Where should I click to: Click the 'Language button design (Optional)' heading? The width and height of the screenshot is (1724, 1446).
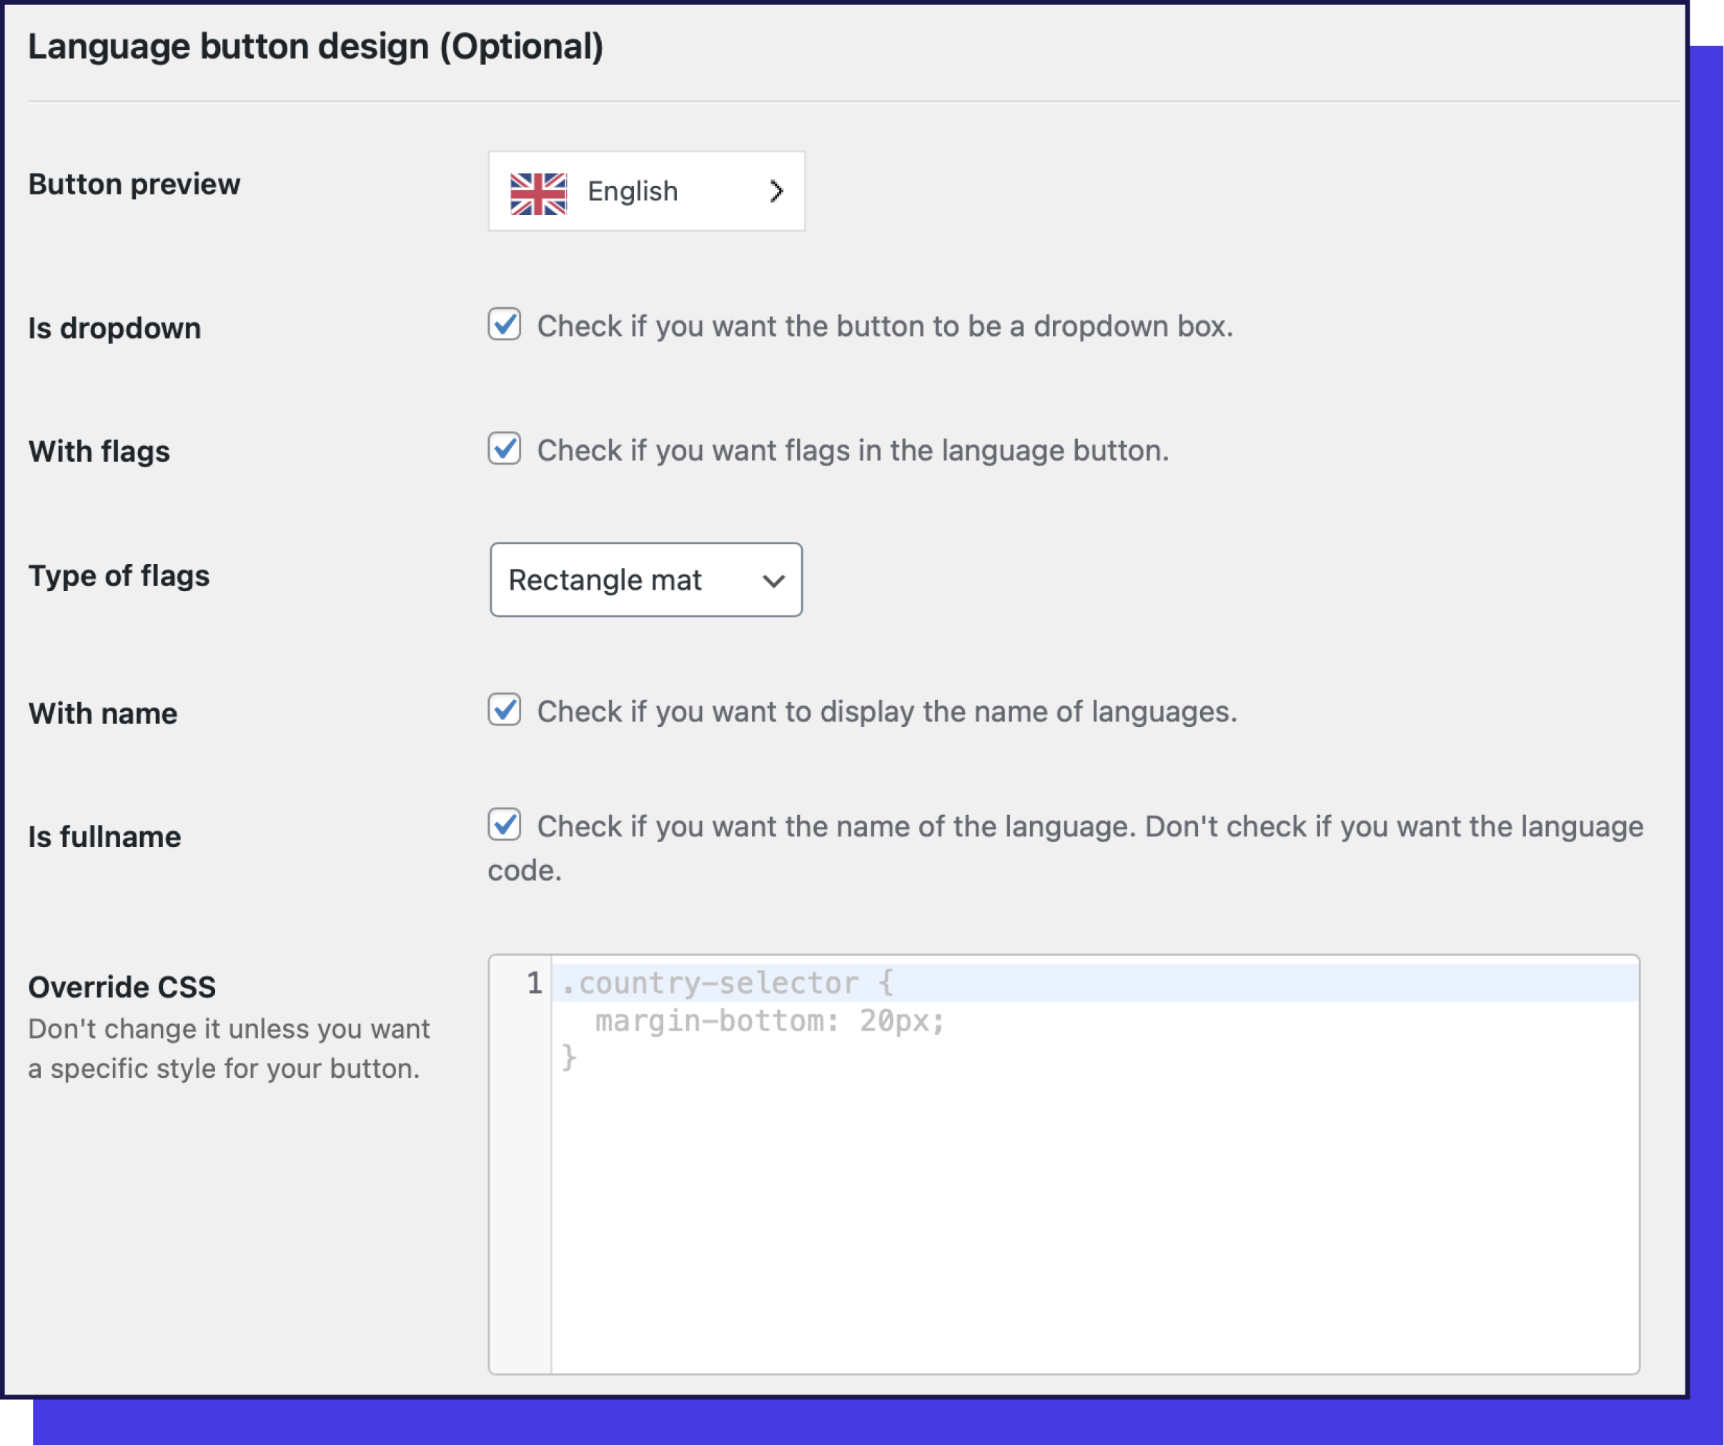tap(316, 46)
